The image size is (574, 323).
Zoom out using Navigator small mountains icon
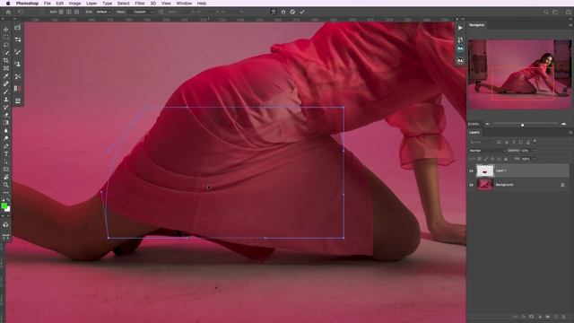point(487,124)
